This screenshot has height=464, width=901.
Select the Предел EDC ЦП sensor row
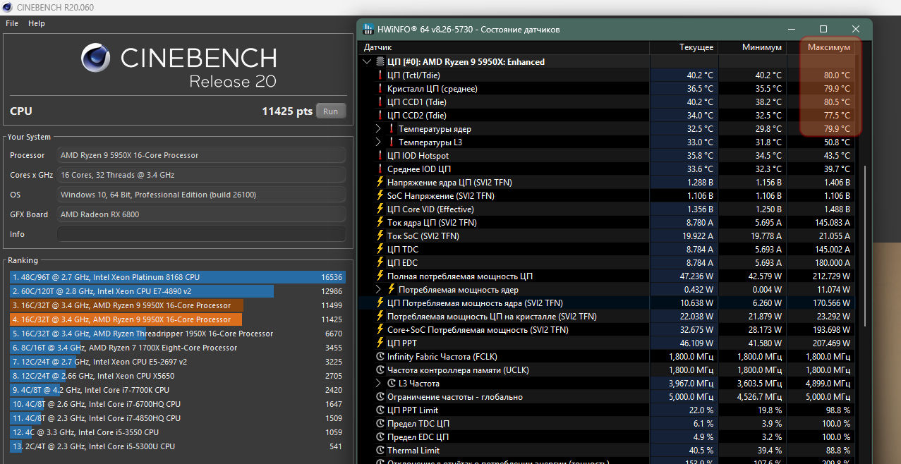tap(607, 437)
